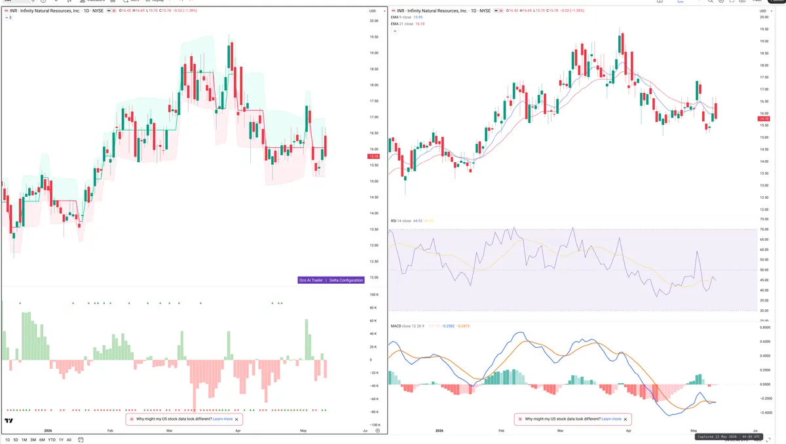This screenshot has width=786, height=444.
Task: Select the 5D time range
Action: [16, 439]
